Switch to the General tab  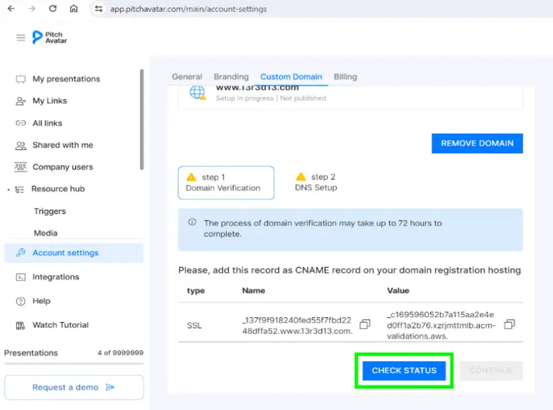pos(187,77)
